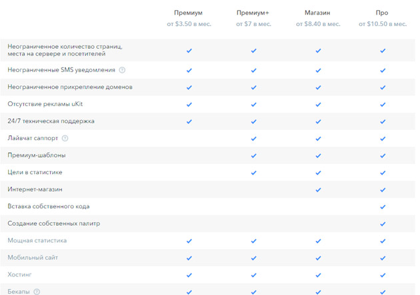
Task: Click Магазин checkmark in Неограниченное прикрепление доменов row
Action: [x=318, y=87]
